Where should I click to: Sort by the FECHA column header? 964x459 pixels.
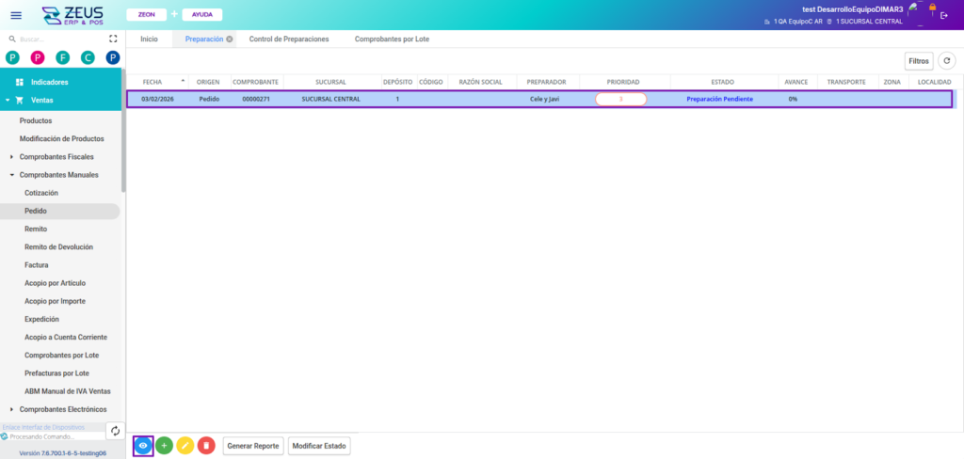pos(153,82)
